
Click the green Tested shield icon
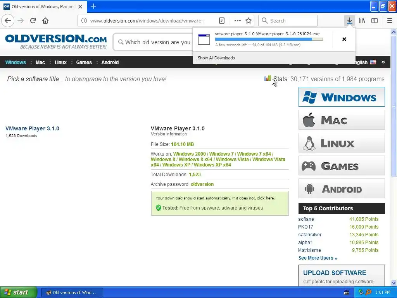[158, 208]
